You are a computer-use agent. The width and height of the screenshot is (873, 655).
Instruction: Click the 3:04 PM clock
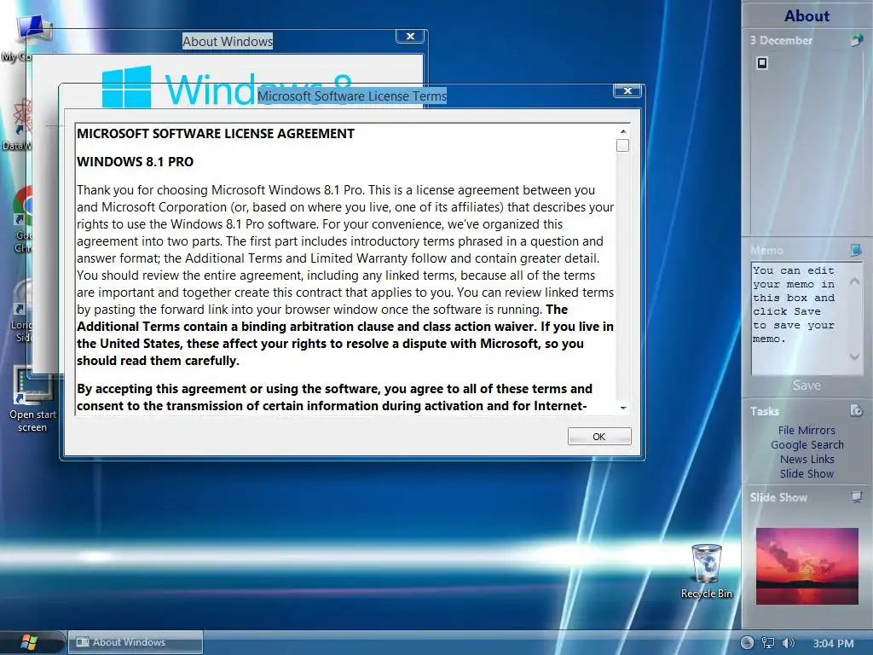tap(834, 643)
